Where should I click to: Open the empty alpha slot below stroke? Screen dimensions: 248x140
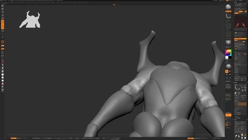click(x=228, y=26)
